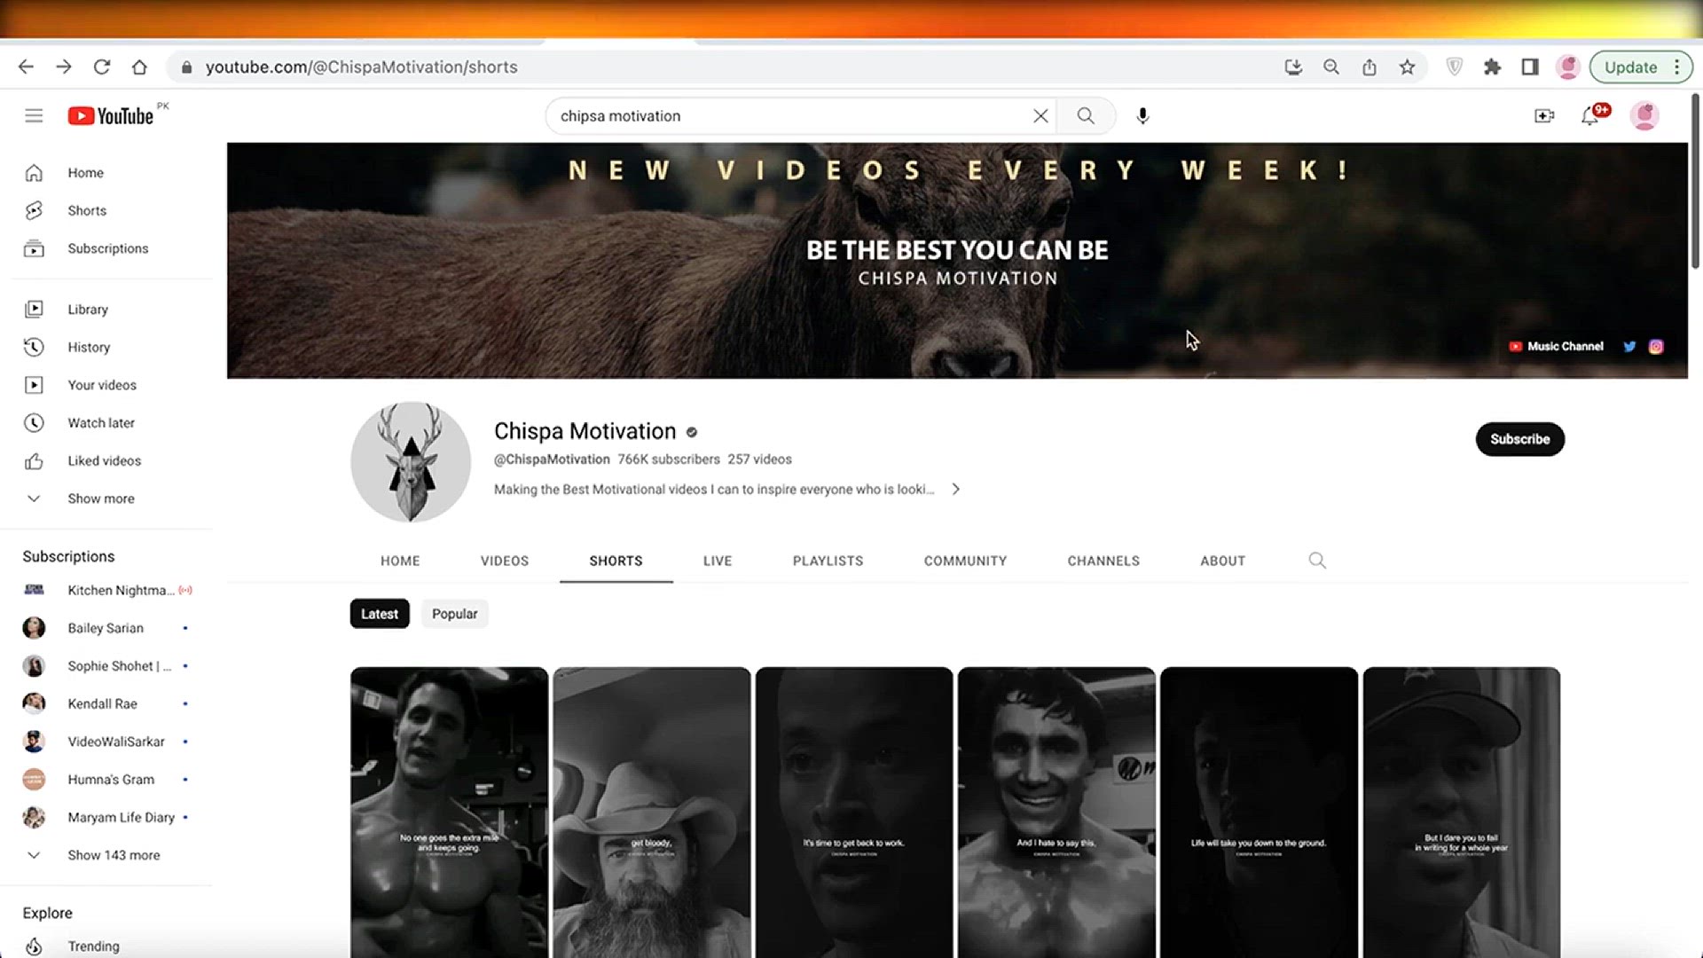Viewport: 1703px width, 958px height.
Task: Click the page vertical scrollbar
Action: coord(1696,182)
